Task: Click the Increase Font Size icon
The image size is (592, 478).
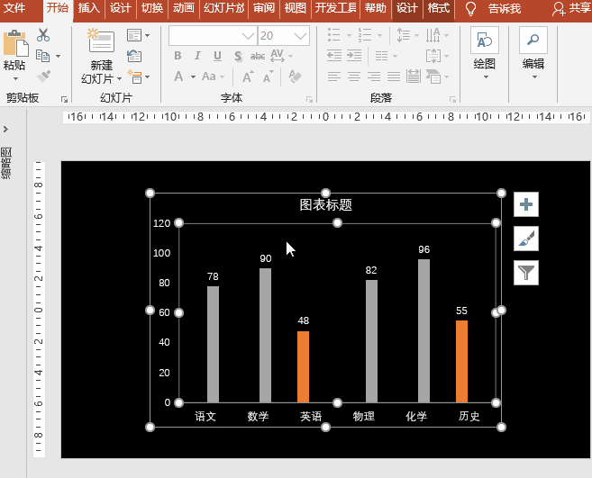Action: pyautogui.click(x=247, y=77)
